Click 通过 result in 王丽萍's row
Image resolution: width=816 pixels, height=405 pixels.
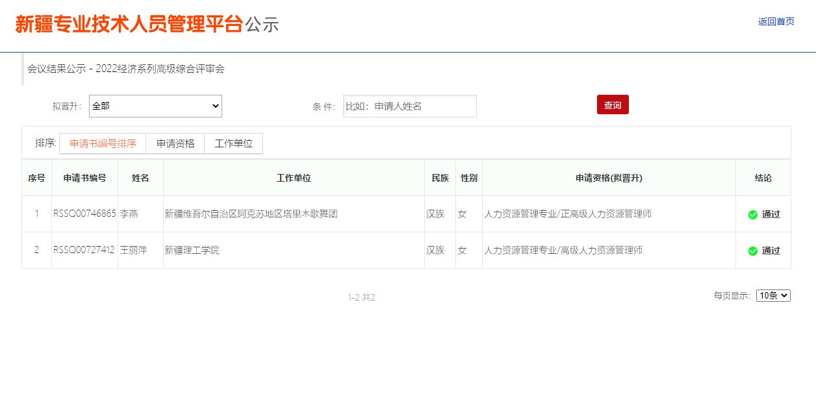click(x=771, y=251)
